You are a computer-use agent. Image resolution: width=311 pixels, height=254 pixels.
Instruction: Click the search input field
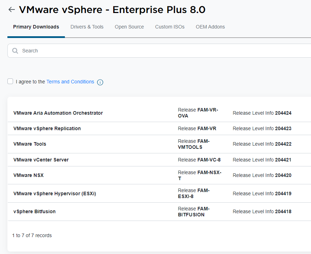pos(106,50)
